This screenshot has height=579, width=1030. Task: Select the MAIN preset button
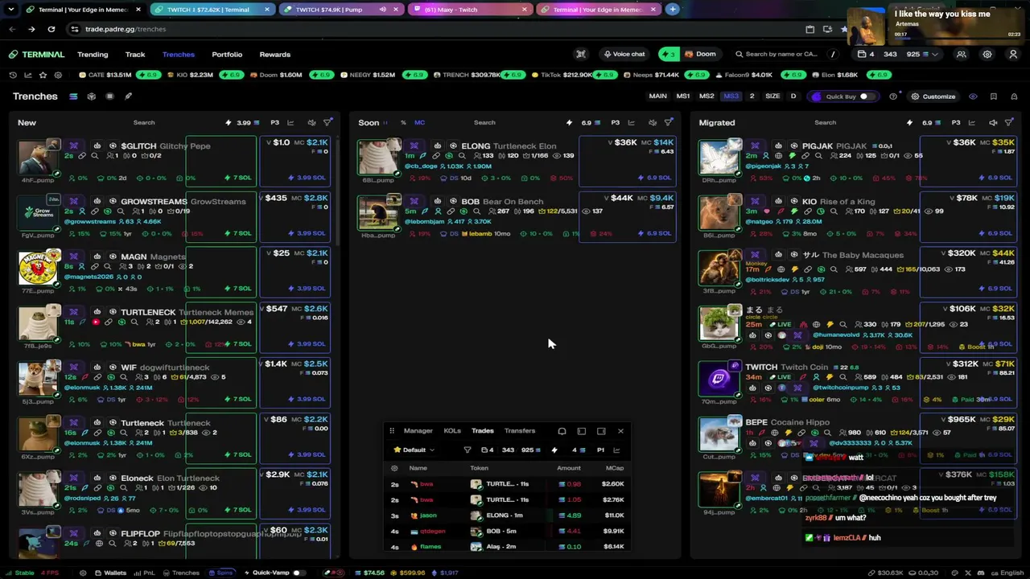[657, 96]
